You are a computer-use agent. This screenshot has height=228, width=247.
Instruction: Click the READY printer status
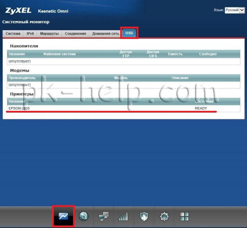pyautogui.click(x=201, y=108)
